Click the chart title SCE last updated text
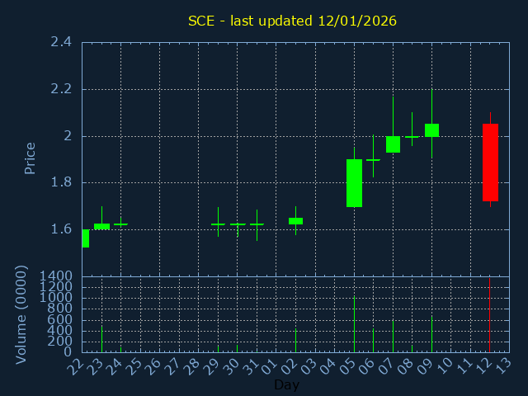528x396 pixels. pyautogui.click(x=292, y=21)
